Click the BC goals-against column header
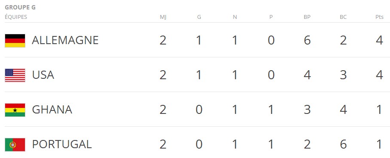The width and height of the screenshot is (390, 158). pos(343,17)
